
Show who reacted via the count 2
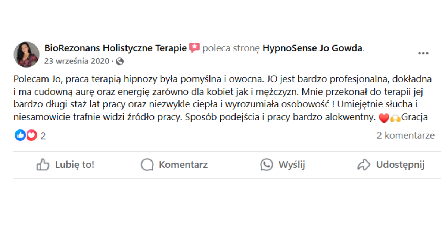coord(43,136)
